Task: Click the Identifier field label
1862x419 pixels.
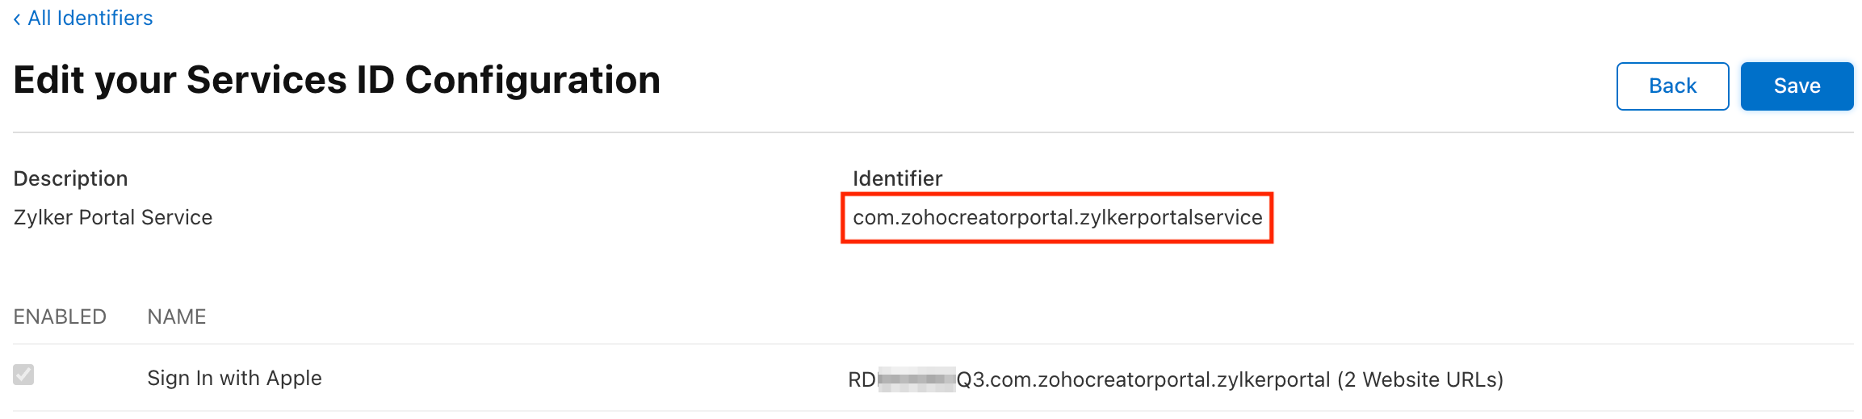Action: [x=897, y=178]
